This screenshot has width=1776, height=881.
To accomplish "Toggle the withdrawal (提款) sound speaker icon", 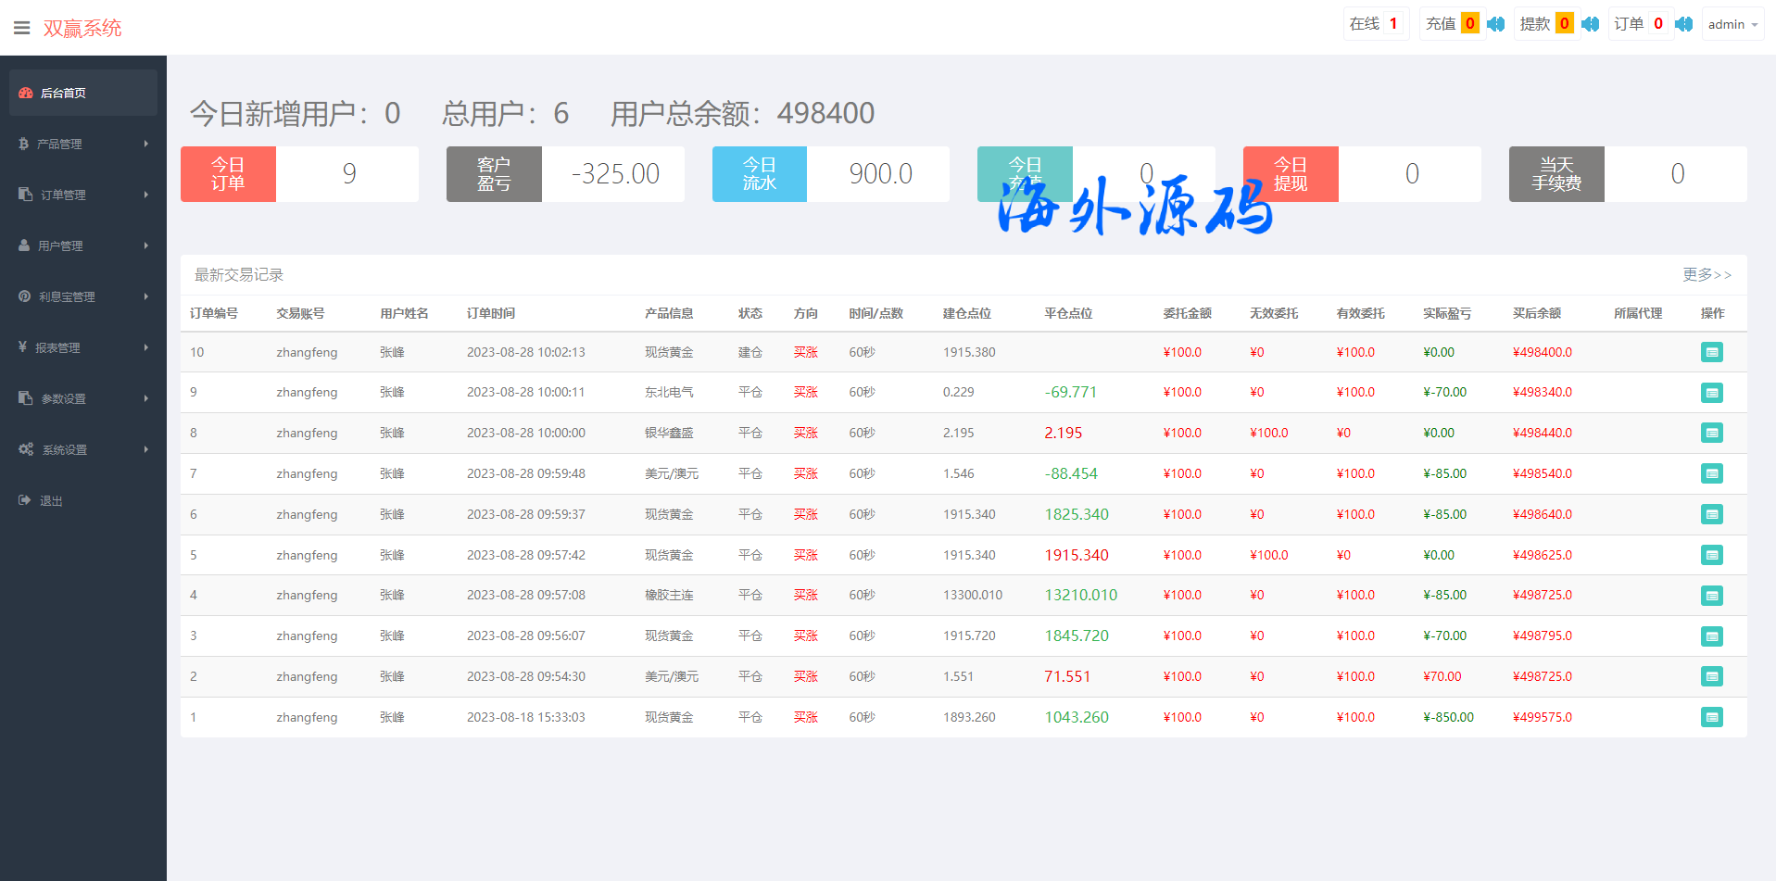I will click(x=1590, y=24).
